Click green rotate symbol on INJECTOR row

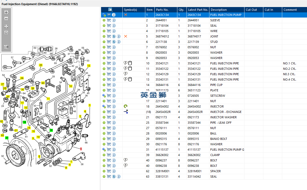pos(126,106)
